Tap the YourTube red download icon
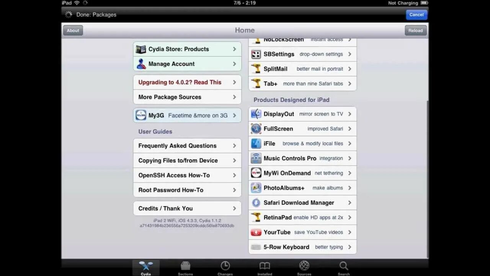This screenshot has height=276, width=490. (256, 232)
